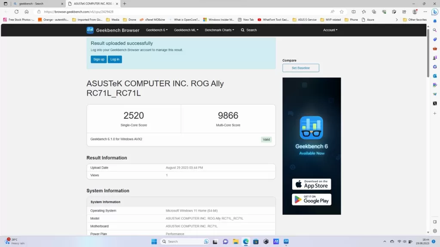Open the sidebar Outlook icon
Viewport: 440px width, 247px height.
tap(435, 76)
